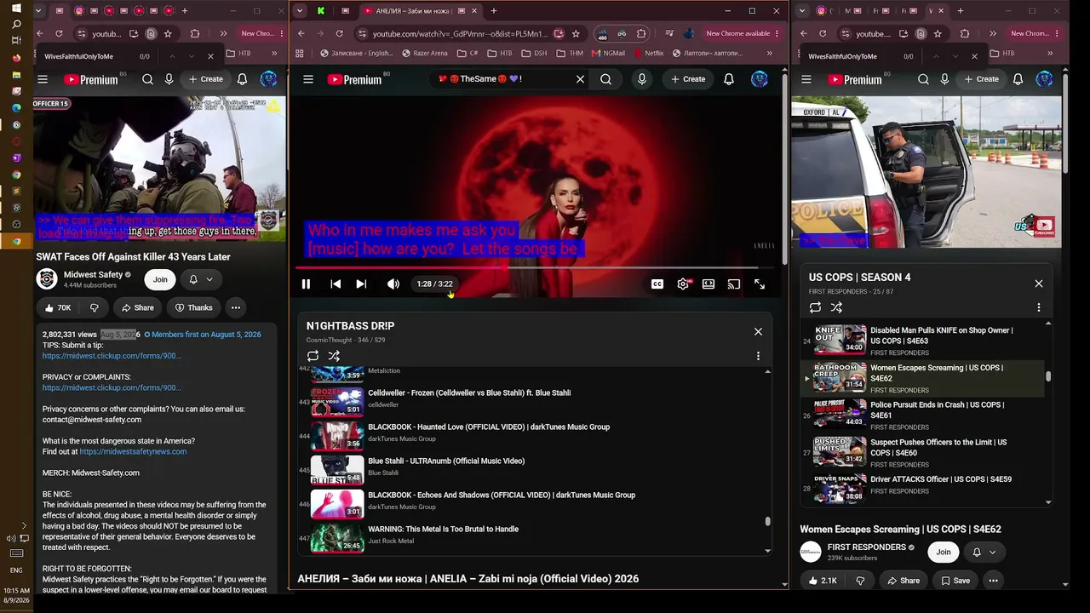Play Police Pursuit Ends in Crash video
This screenshot has width=1090, height=613.
pyautogui.click(x=922, y=415)
